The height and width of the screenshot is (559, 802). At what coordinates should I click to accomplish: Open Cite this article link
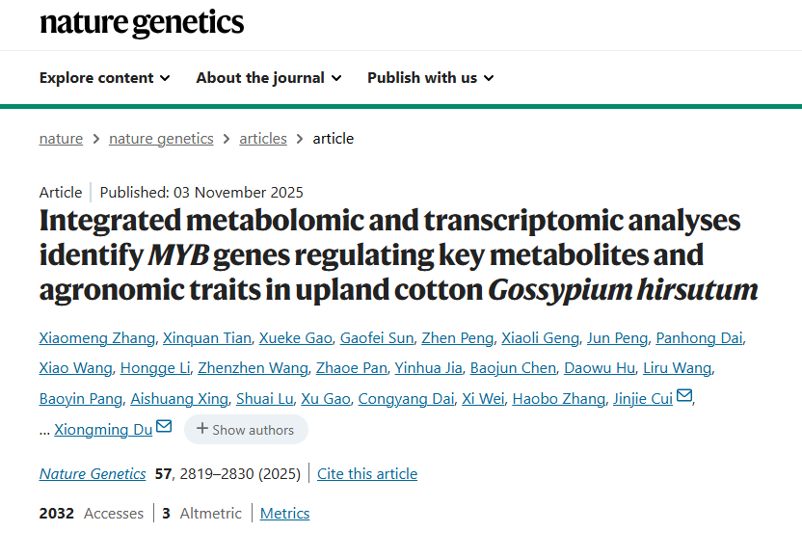pos(367,474)
